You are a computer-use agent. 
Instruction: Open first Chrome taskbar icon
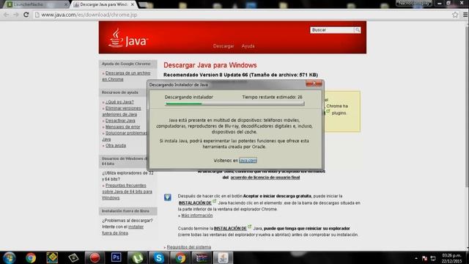coord(31,257)
